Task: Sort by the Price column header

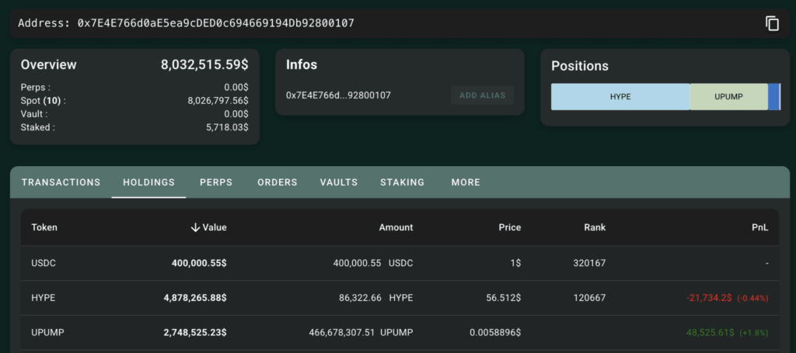Action: [510, 227]
